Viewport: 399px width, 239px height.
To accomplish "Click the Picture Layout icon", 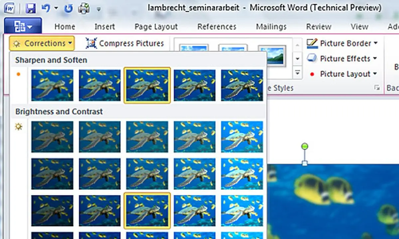I will (312, 74).
